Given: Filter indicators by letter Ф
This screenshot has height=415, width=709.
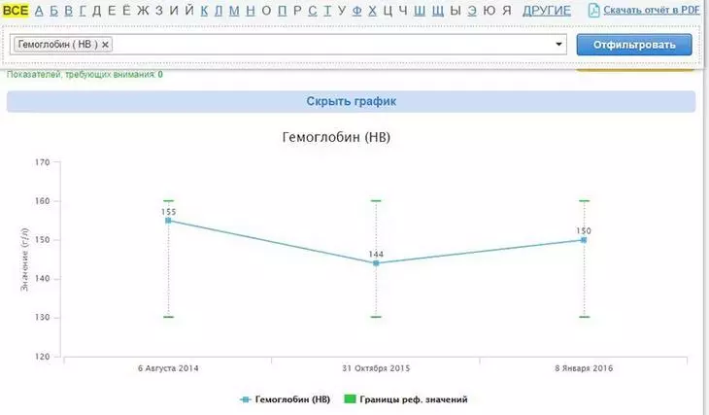Looking at the screenshot, I should [x=356, y=10].
